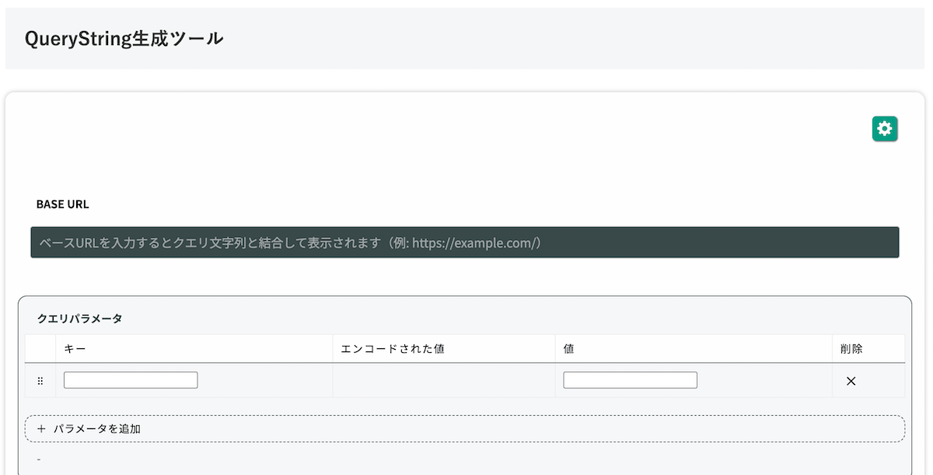Click the BASE URL section label

(x=61, y=204)
